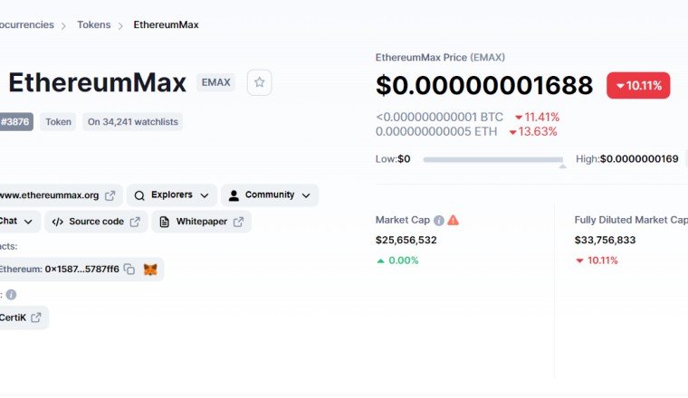Expand the Community dropdown
Viewport: 688px width, 398px height.
point(306,195)
